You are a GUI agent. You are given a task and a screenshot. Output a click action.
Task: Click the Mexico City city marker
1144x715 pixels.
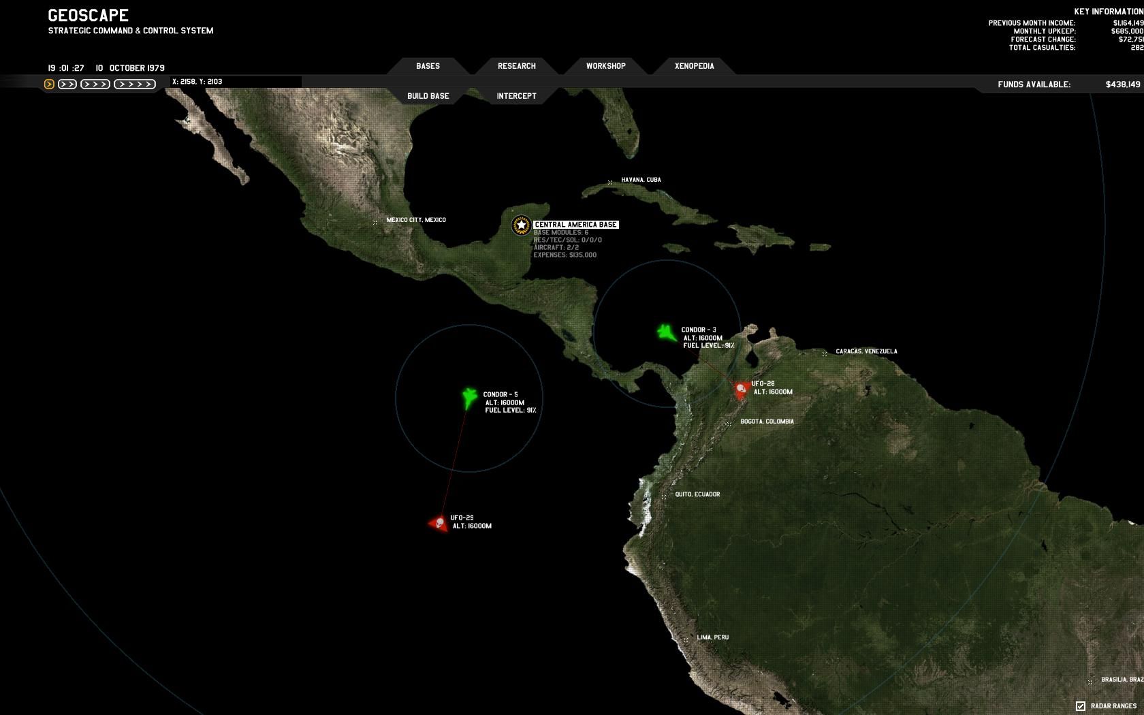(x=375, y=223)
